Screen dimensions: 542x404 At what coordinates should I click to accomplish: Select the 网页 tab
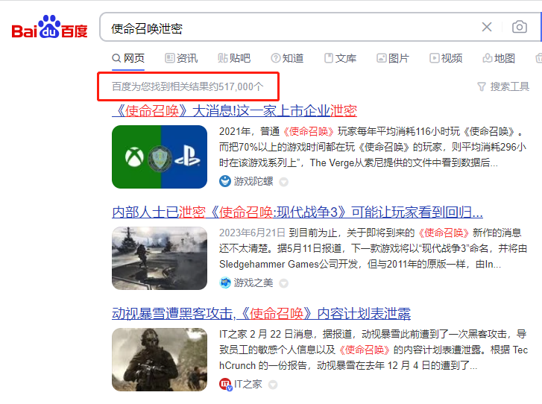click(x=128, y=58)
